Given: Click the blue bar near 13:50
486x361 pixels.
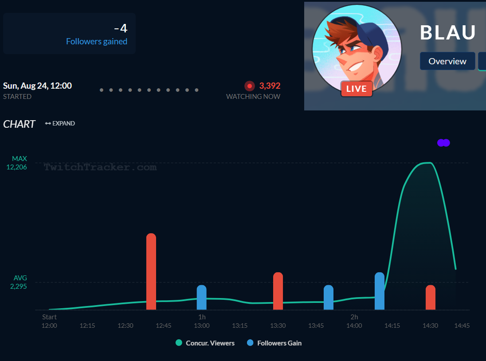Looking at the screenshot, I should (x=329, y=298).
